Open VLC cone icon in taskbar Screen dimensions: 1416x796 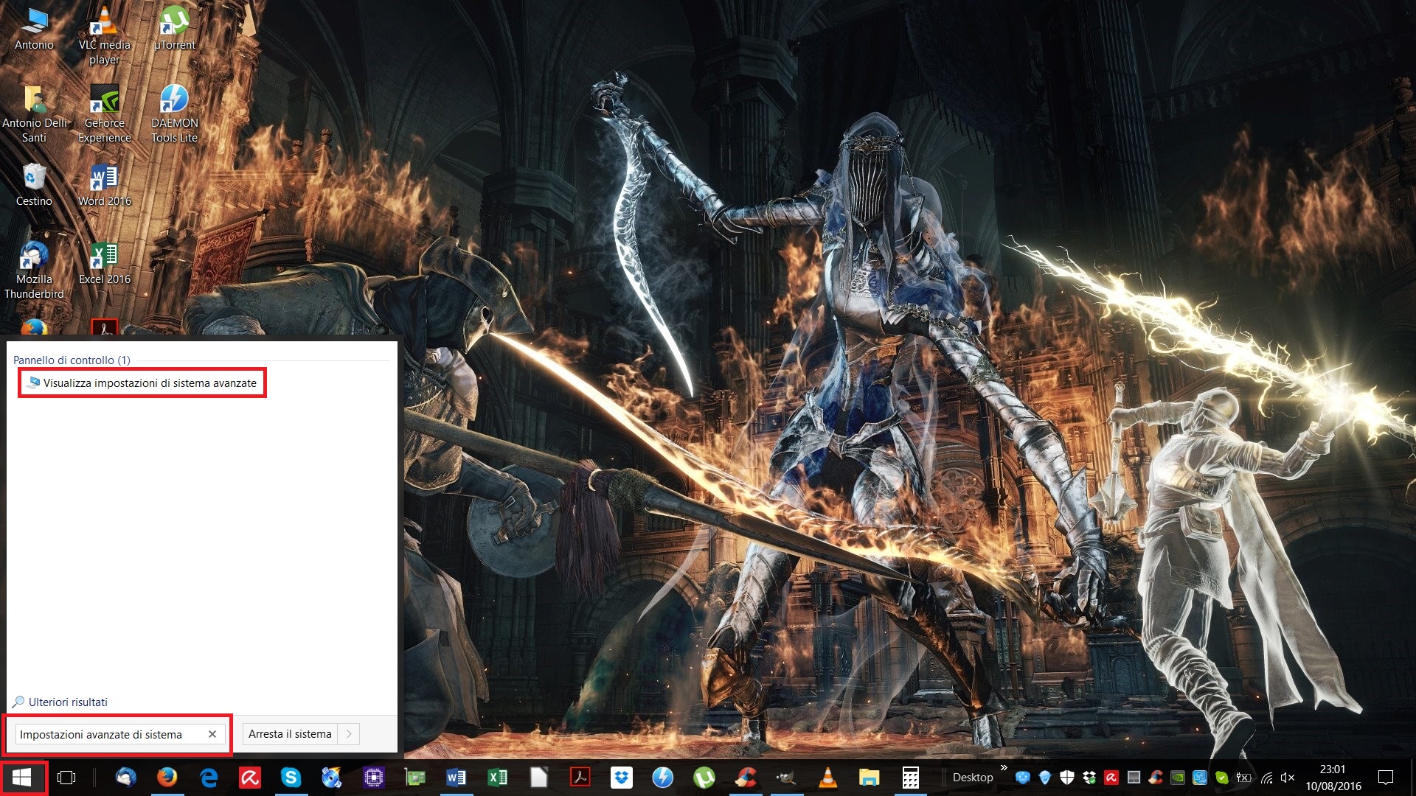(828, 778)
